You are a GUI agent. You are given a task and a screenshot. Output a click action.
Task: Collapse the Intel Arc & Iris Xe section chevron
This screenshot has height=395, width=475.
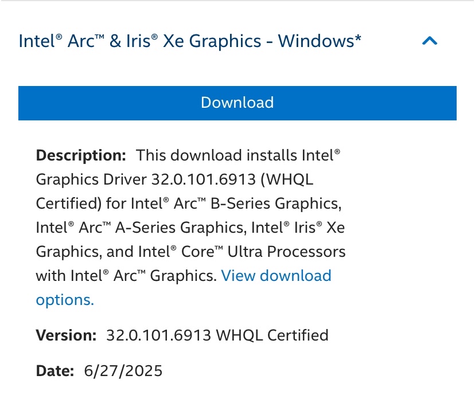tap(430, 41)
